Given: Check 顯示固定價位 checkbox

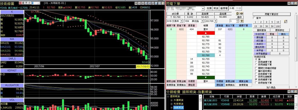Looking at the screenshot, I should [256, 71].
